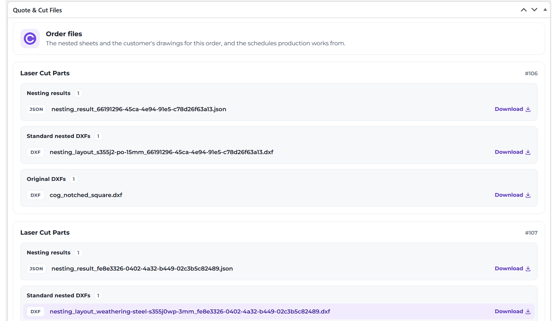
Task: Select file name nesting_layout_s355j2-po-15mm dxf
Action: [162, 152]
